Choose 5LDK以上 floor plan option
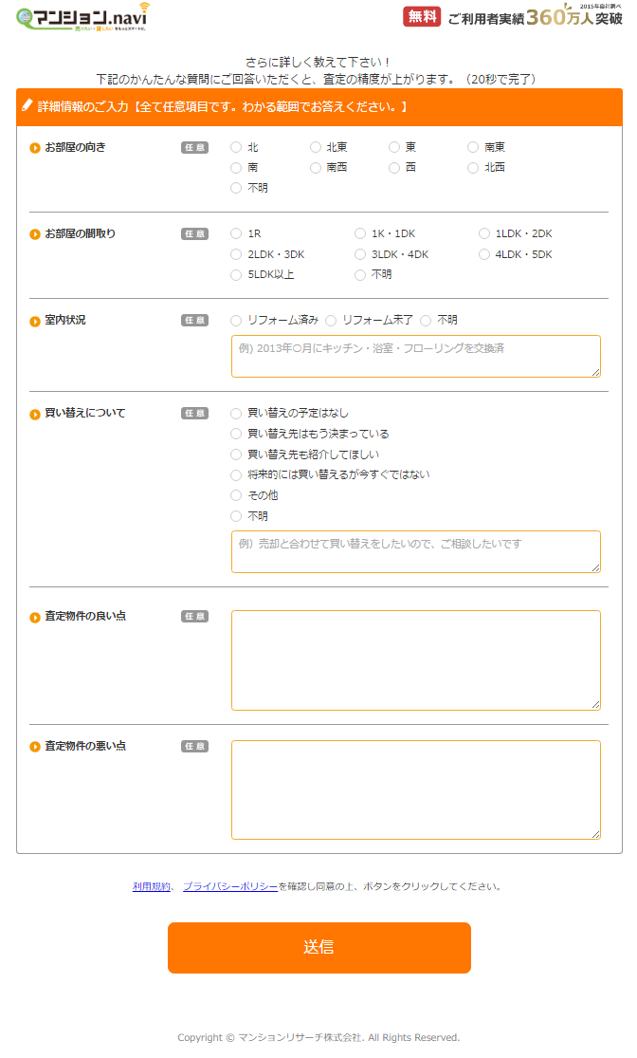 237,275
